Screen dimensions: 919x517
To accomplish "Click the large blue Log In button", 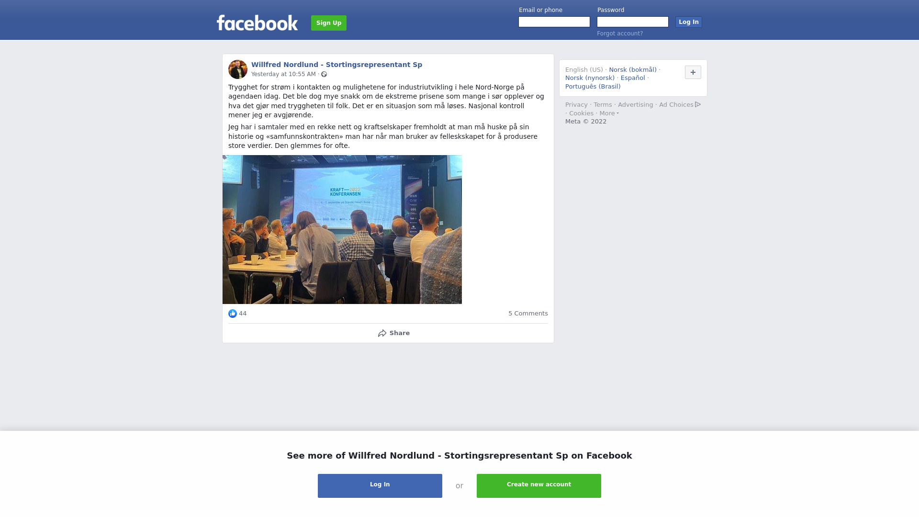I will [380, 486].
